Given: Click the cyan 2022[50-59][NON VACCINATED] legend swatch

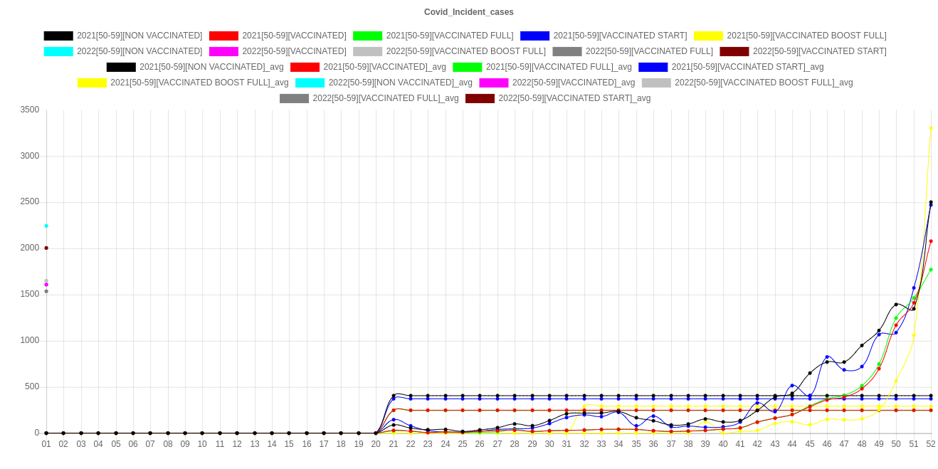Looking at the screenshot, I should tap(58, 51).
